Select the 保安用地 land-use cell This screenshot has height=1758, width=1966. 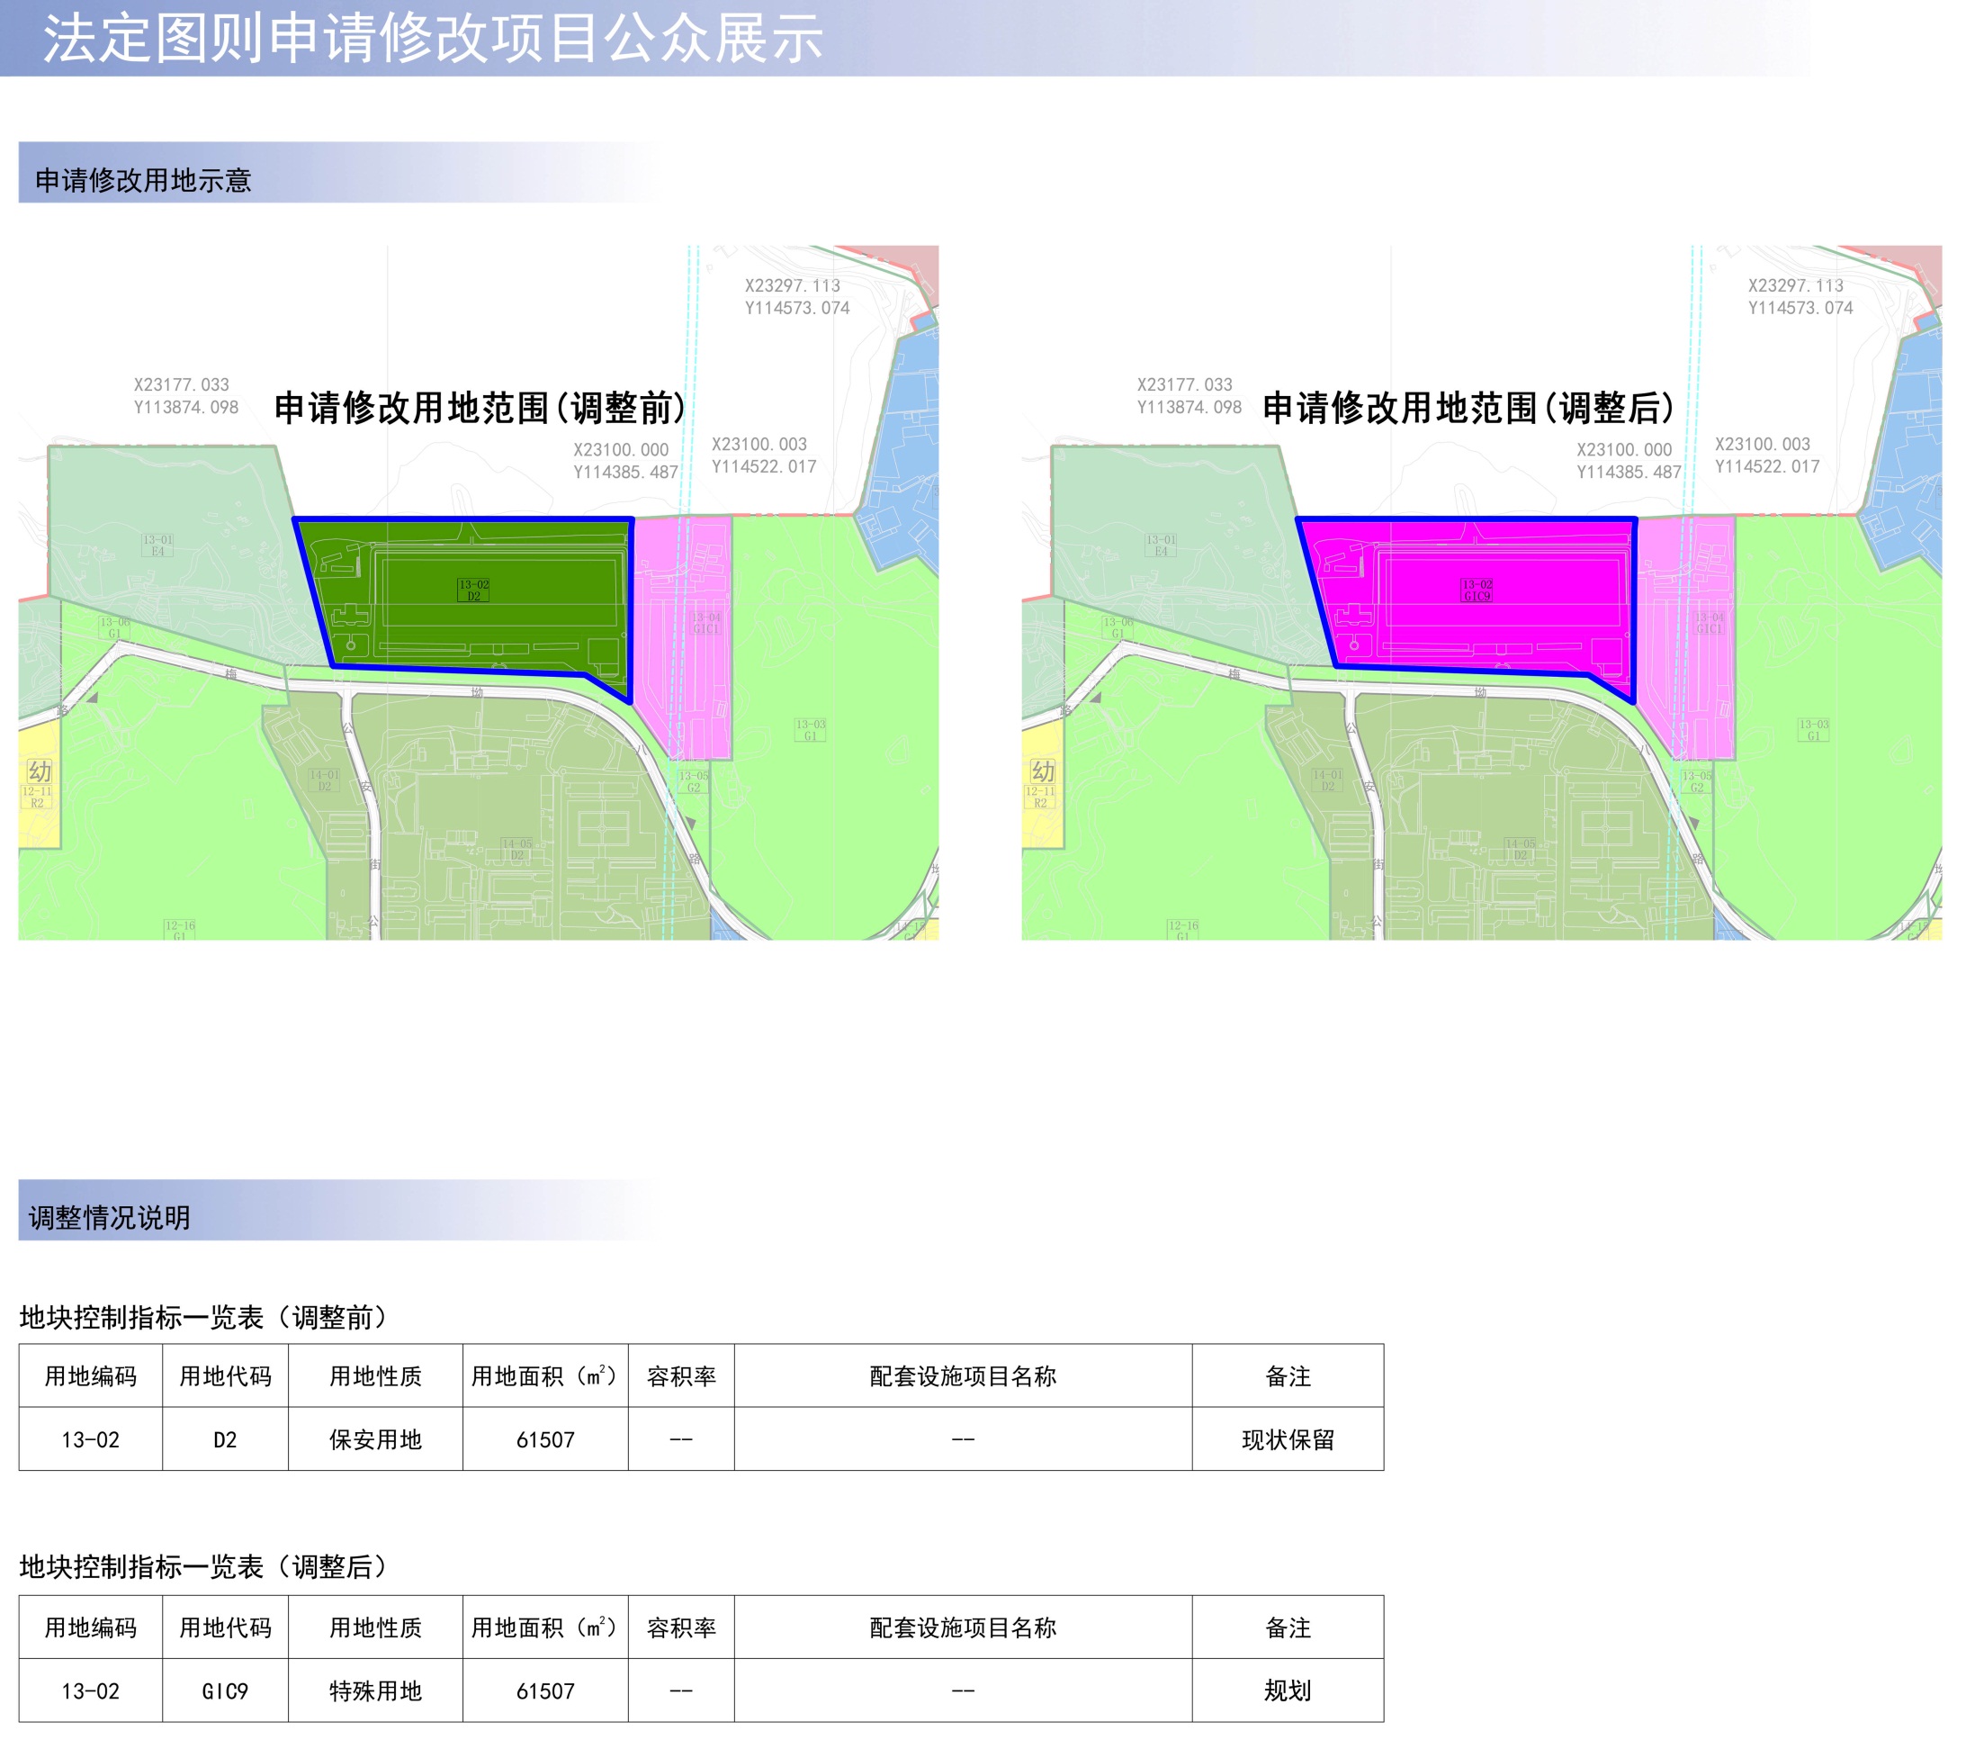[x=374, y=1439]
